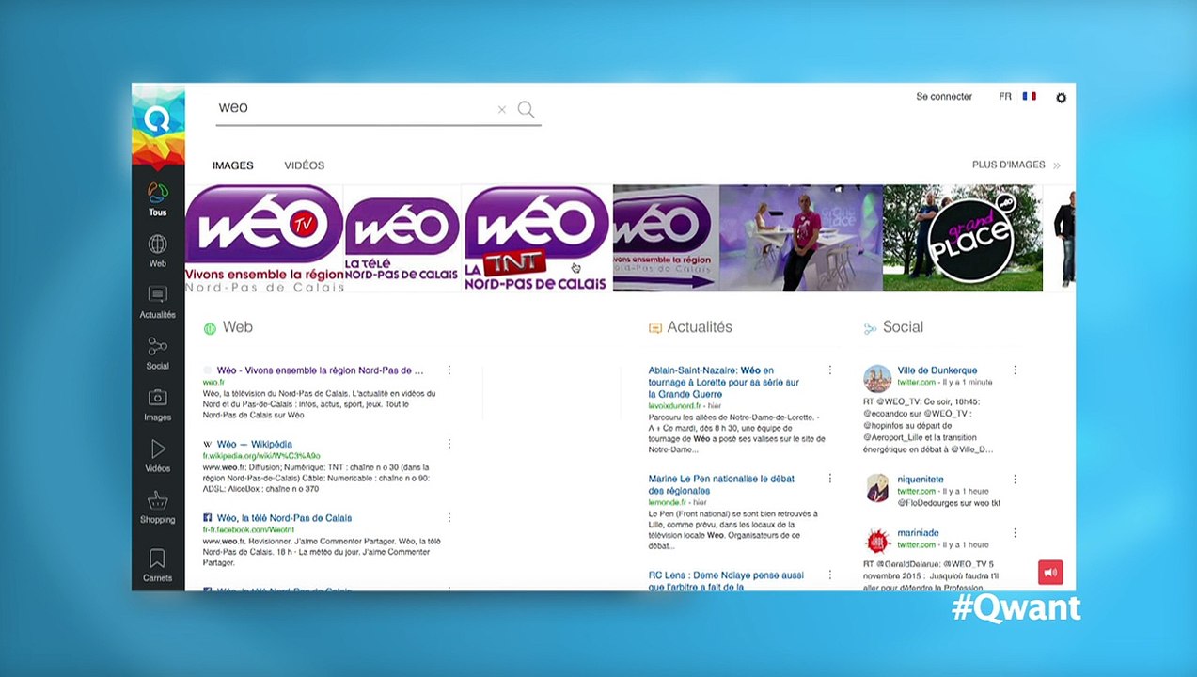Open Grand Place image thumbnail
1197x677 pixels.
[x=963, y=238]
